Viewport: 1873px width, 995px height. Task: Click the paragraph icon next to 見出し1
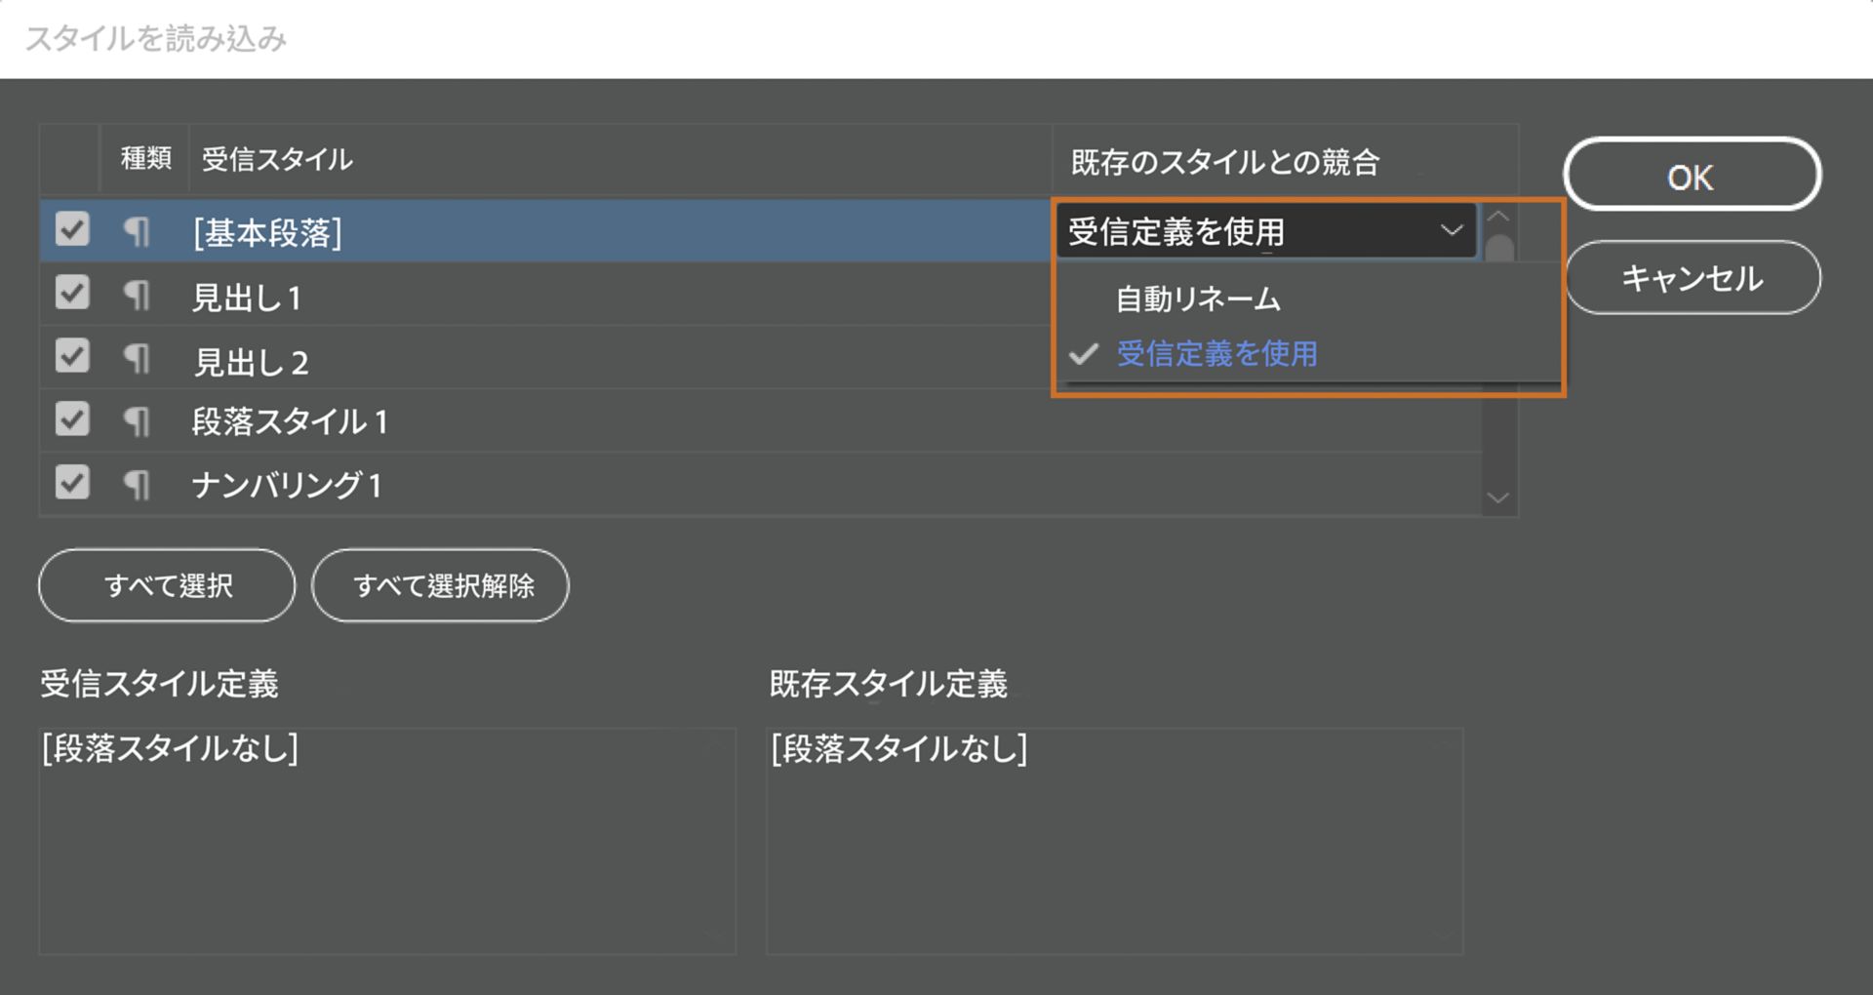[x=137, y=295]
